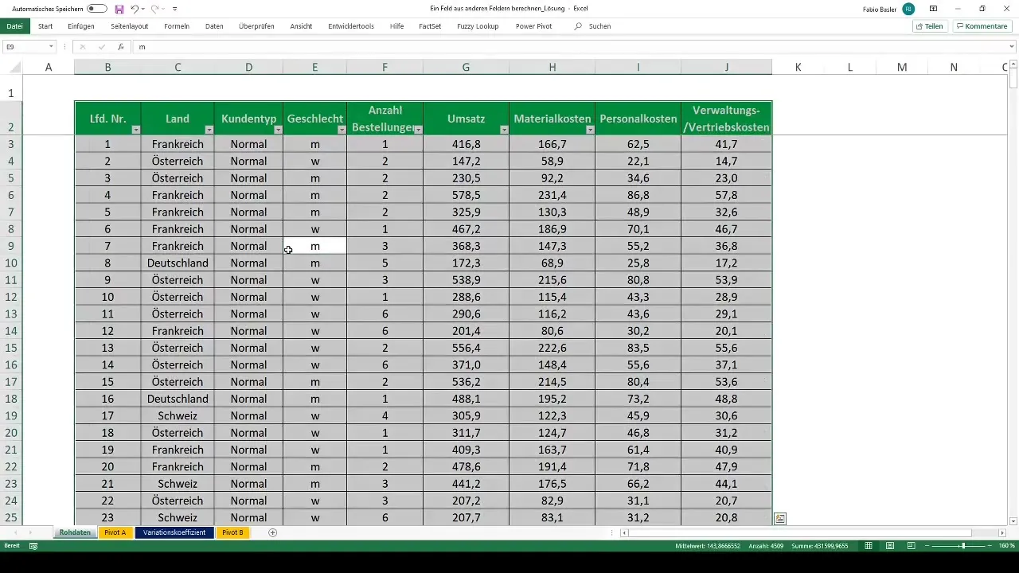1019x573 pixels.
Task: Switch to the Rohdaten sheet tab
Action: [75, 532]
